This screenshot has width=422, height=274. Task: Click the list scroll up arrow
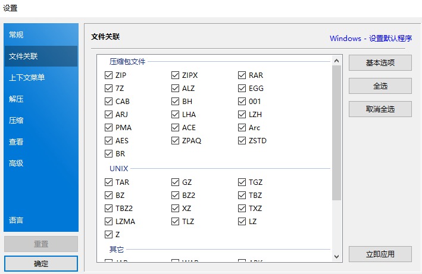(x=336, y=61)
